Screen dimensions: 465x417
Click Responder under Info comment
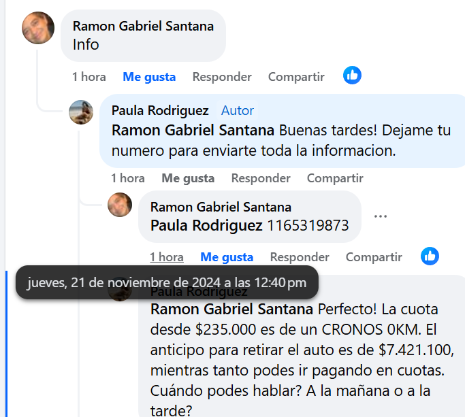tap(222, 77)
